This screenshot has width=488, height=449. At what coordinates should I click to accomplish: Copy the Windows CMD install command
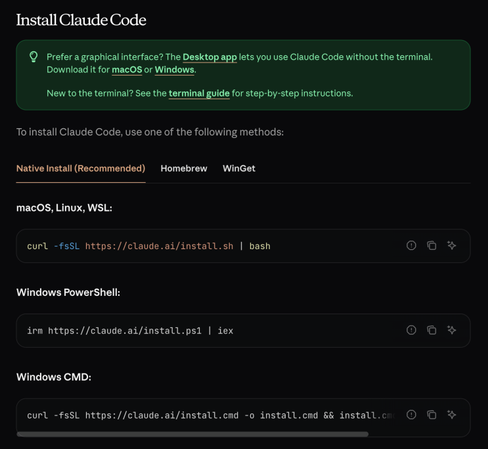click(x=432, y=415)
